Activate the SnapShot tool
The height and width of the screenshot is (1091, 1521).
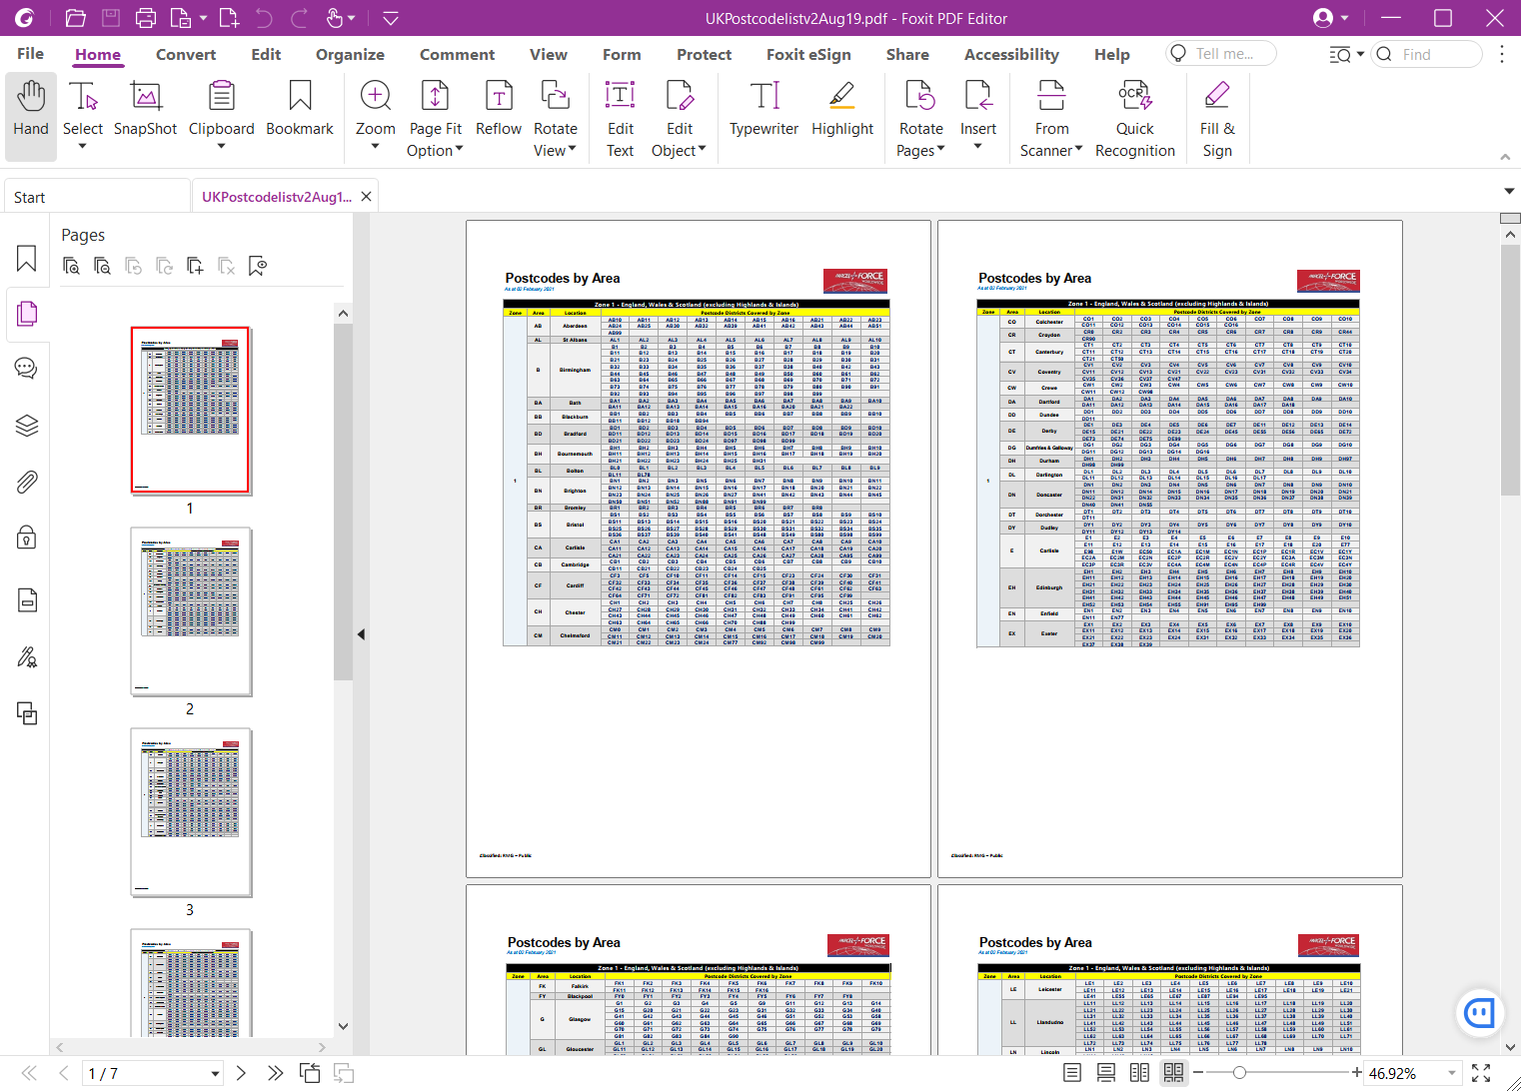(x=145, y=108)
